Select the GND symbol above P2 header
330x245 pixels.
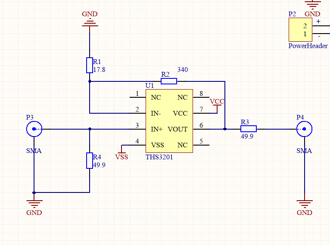[312, 9]
